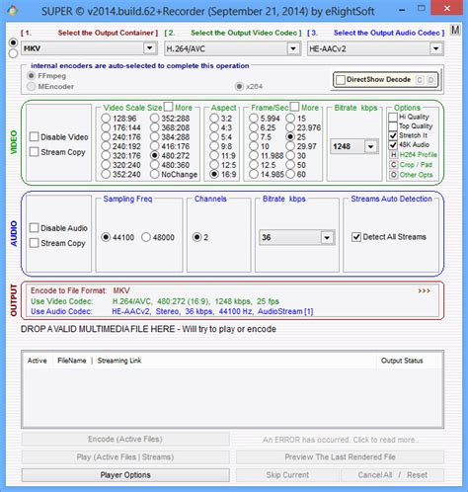Uncheck the Stretch It option
Screen dimensions: 468x492
coord(393,135)
